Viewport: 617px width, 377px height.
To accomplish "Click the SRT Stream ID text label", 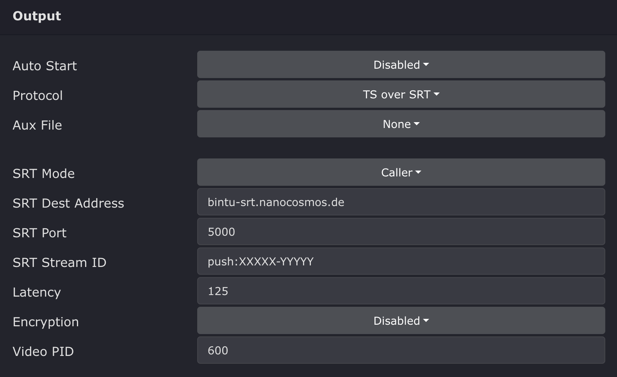I will (x=59, y=263).
